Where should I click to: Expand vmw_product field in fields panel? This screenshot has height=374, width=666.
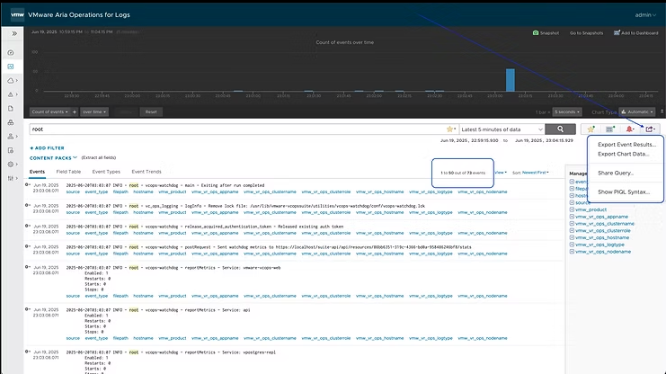[572, 209]
